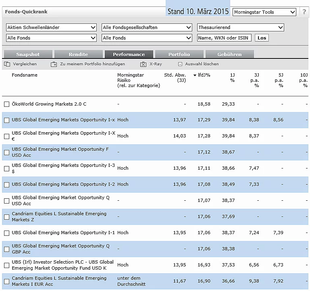Open UBS Global Emerging Markets Opportunity I-x
The width and height of the screenshot is (310, 291).
click(63, 120)
